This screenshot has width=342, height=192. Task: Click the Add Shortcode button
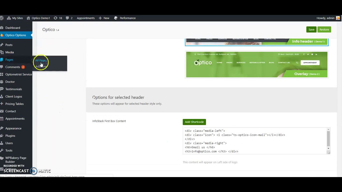point(194,122)
